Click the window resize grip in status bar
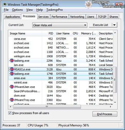 121,126
